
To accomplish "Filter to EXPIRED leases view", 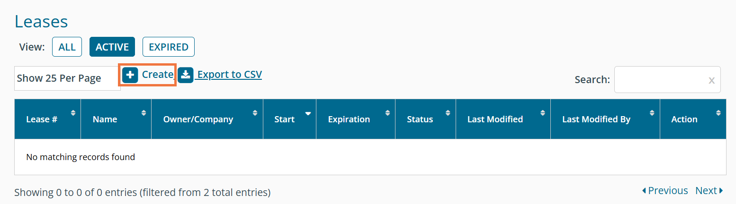I will coord(168,47).
